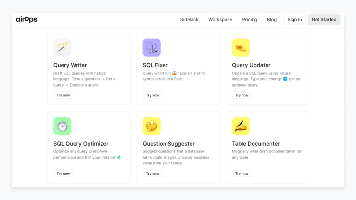The image size is (356, 200).
Task: Click the Query Updater pinching hand icon
Action: coord(241,48)
